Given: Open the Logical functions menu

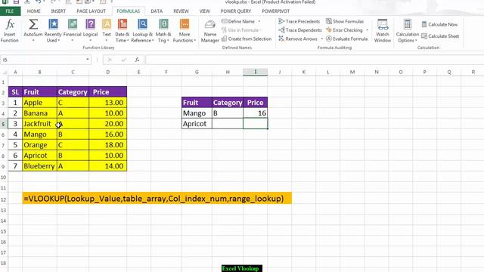Looking at the screenshot, I should tap(90, 30).
